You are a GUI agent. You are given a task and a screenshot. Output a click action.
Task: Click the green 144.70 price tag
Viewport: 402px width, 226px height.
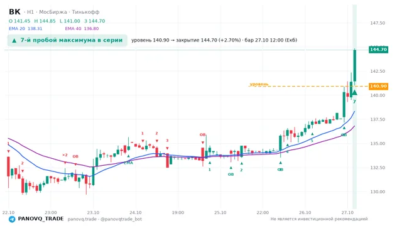pyautogui.click(x=378, y=50)
